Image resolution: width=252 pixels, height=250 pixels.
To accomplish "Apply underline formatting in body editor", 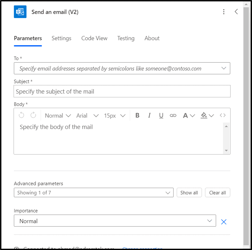I will point(161,116).
